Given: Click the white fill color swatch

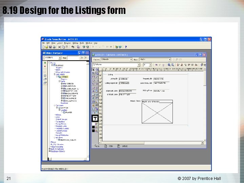Looking at the screenshot, I should 94,124.
